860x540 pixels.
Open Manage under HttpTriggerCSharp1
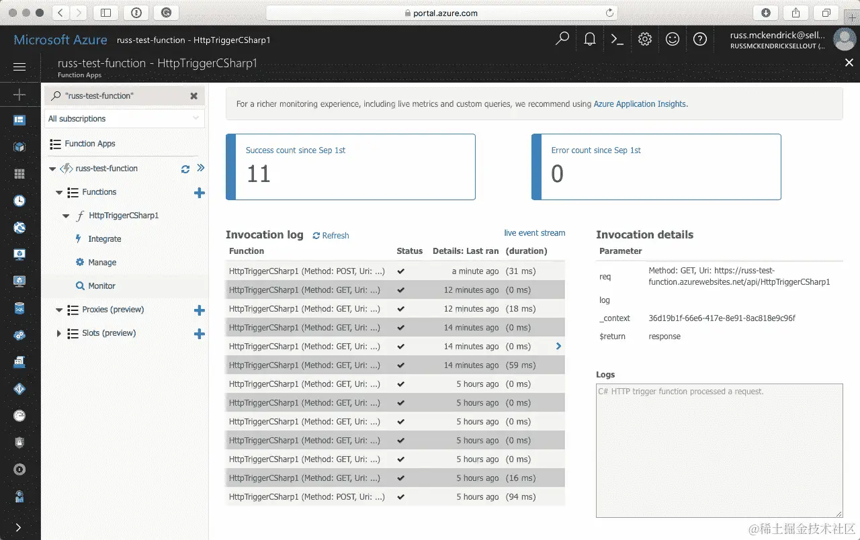[102, 263]
